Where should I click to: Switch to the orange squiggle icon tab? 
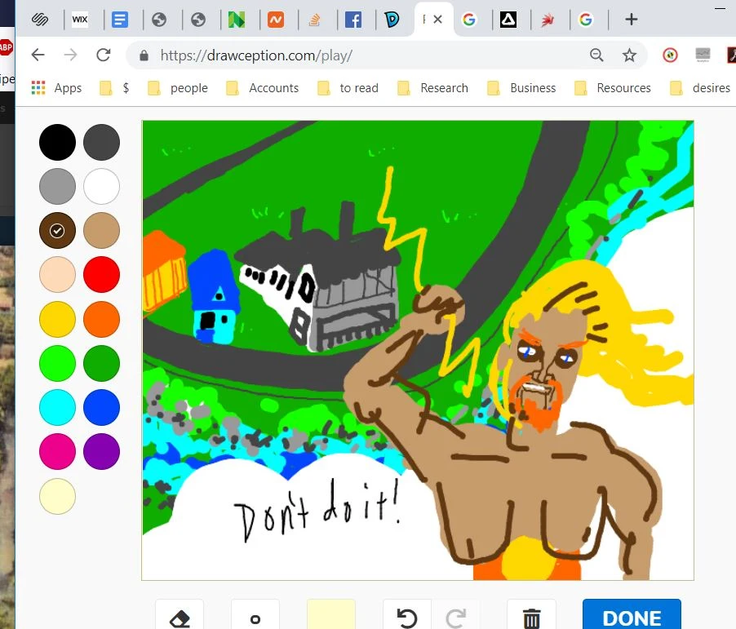click(x=276, y=20)
